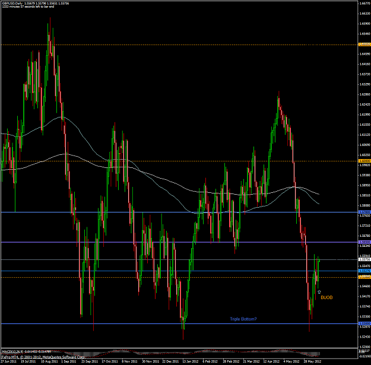Click the 4 May 2012 date label
The height and width of the screenshot is (365, 371).
tap(291, 361)
